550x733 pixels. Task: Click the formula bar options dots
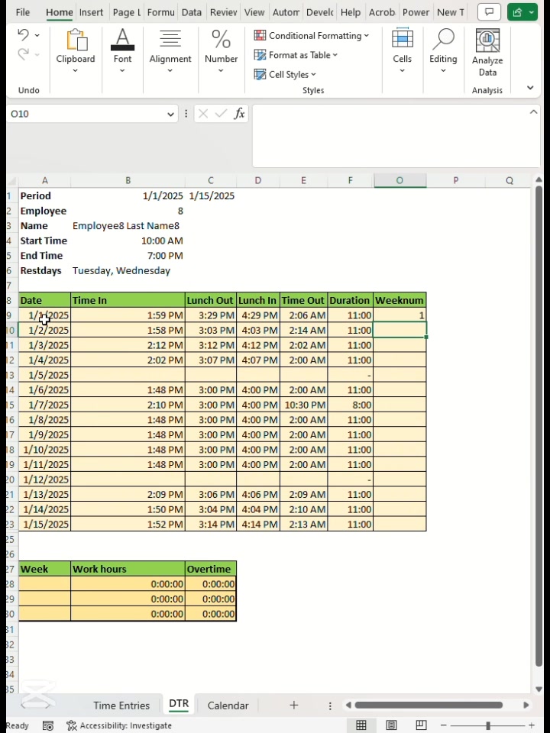pyautogui.click(x=186, y=114)
